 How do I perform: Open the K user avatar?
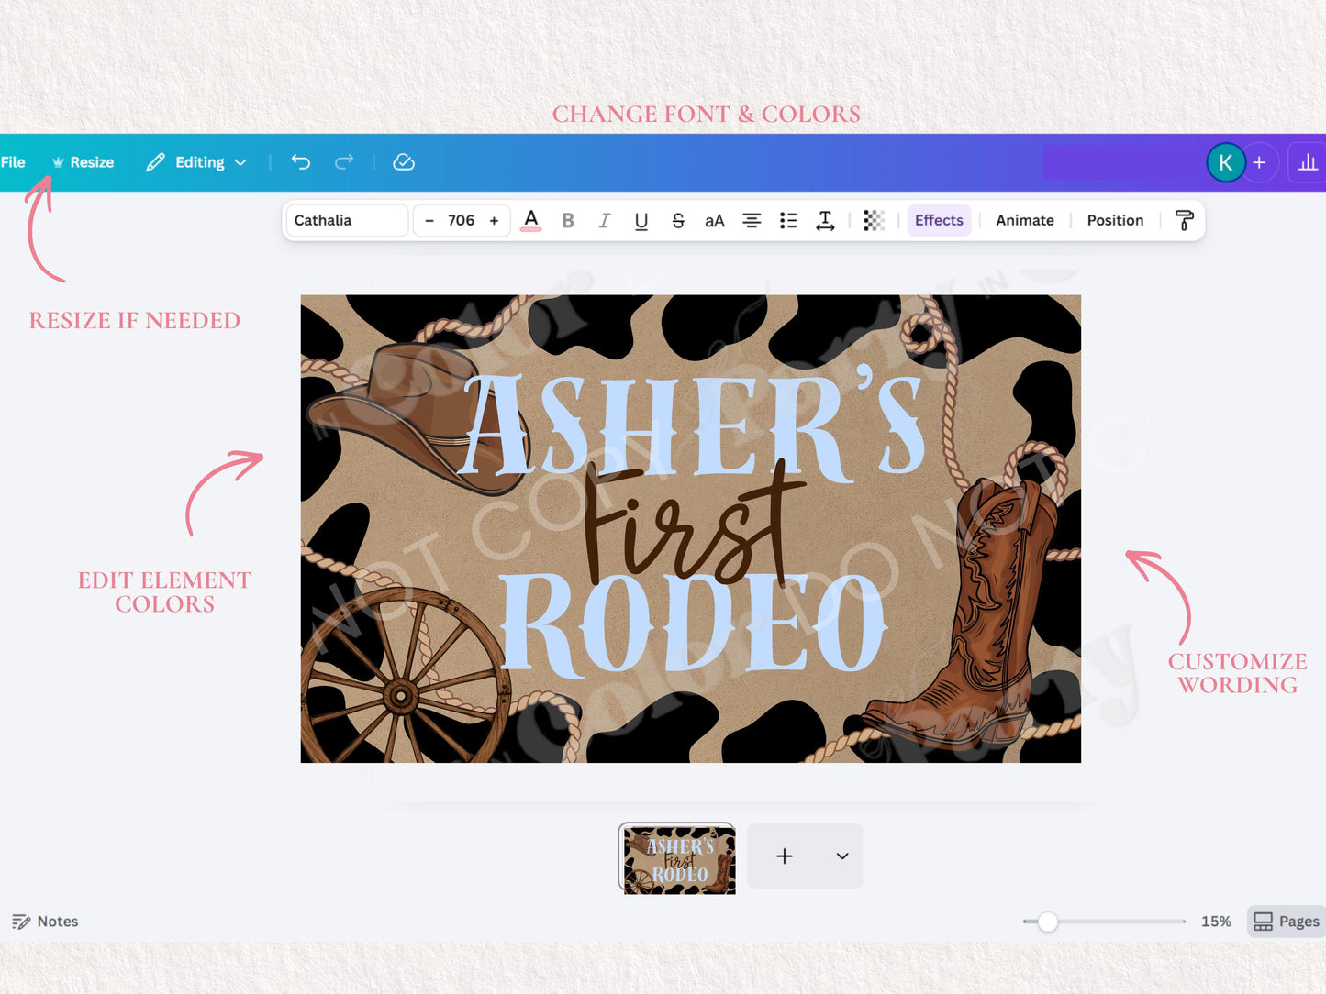(x=1225, y=162)
